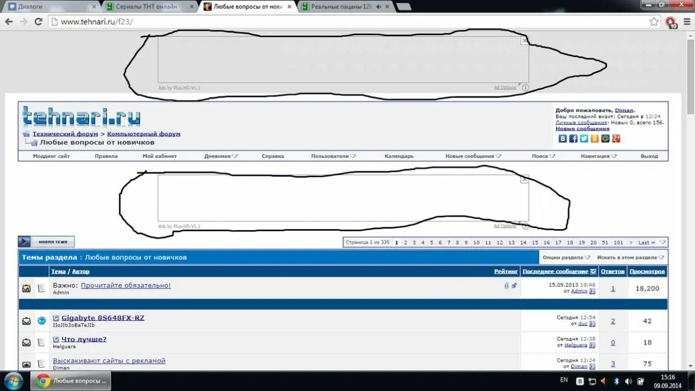Mute the Реальные пацаны tab audio
Image resolution: width=695 pixels, height=391 pixels.
[x=379, y=7]
